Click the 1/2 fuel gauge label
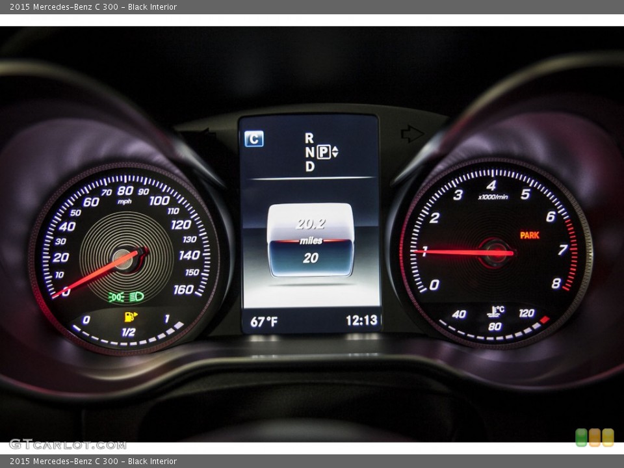624x468 pixels. (x=128, y=332)
